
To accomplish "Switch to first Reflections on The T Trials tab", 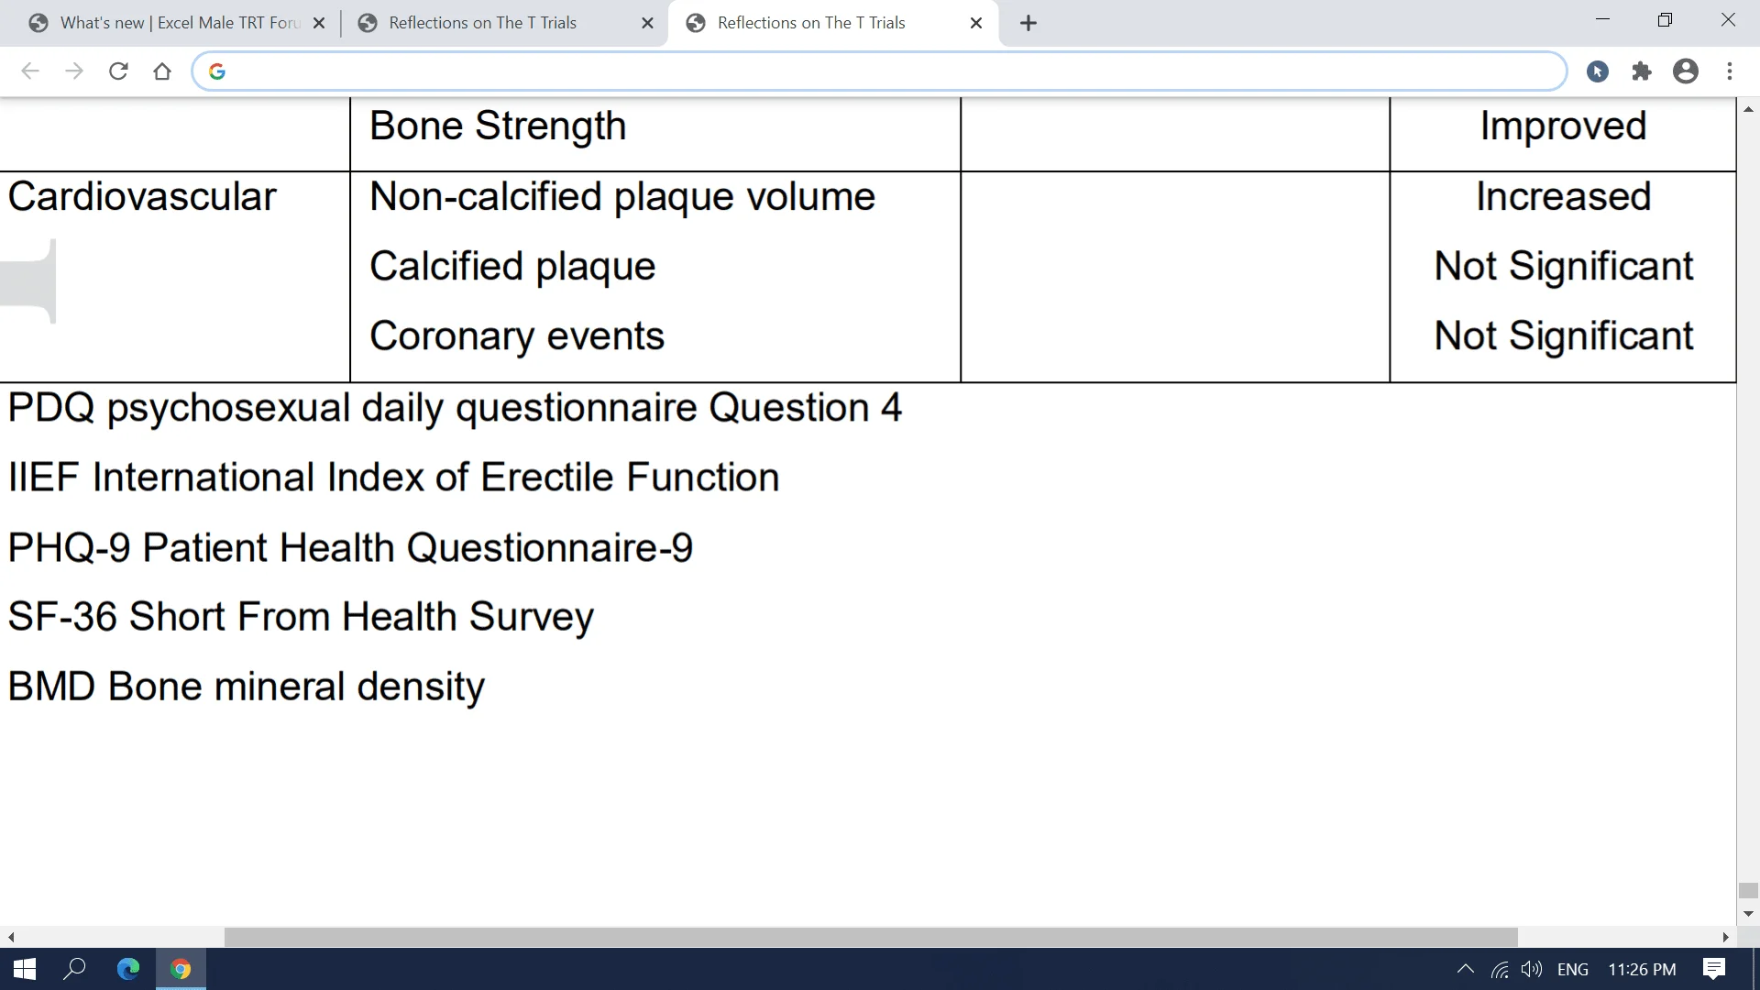I will point(482,23).
